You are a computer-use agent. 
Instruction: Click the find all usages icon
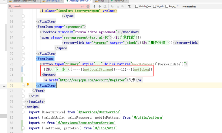point(105,6)
